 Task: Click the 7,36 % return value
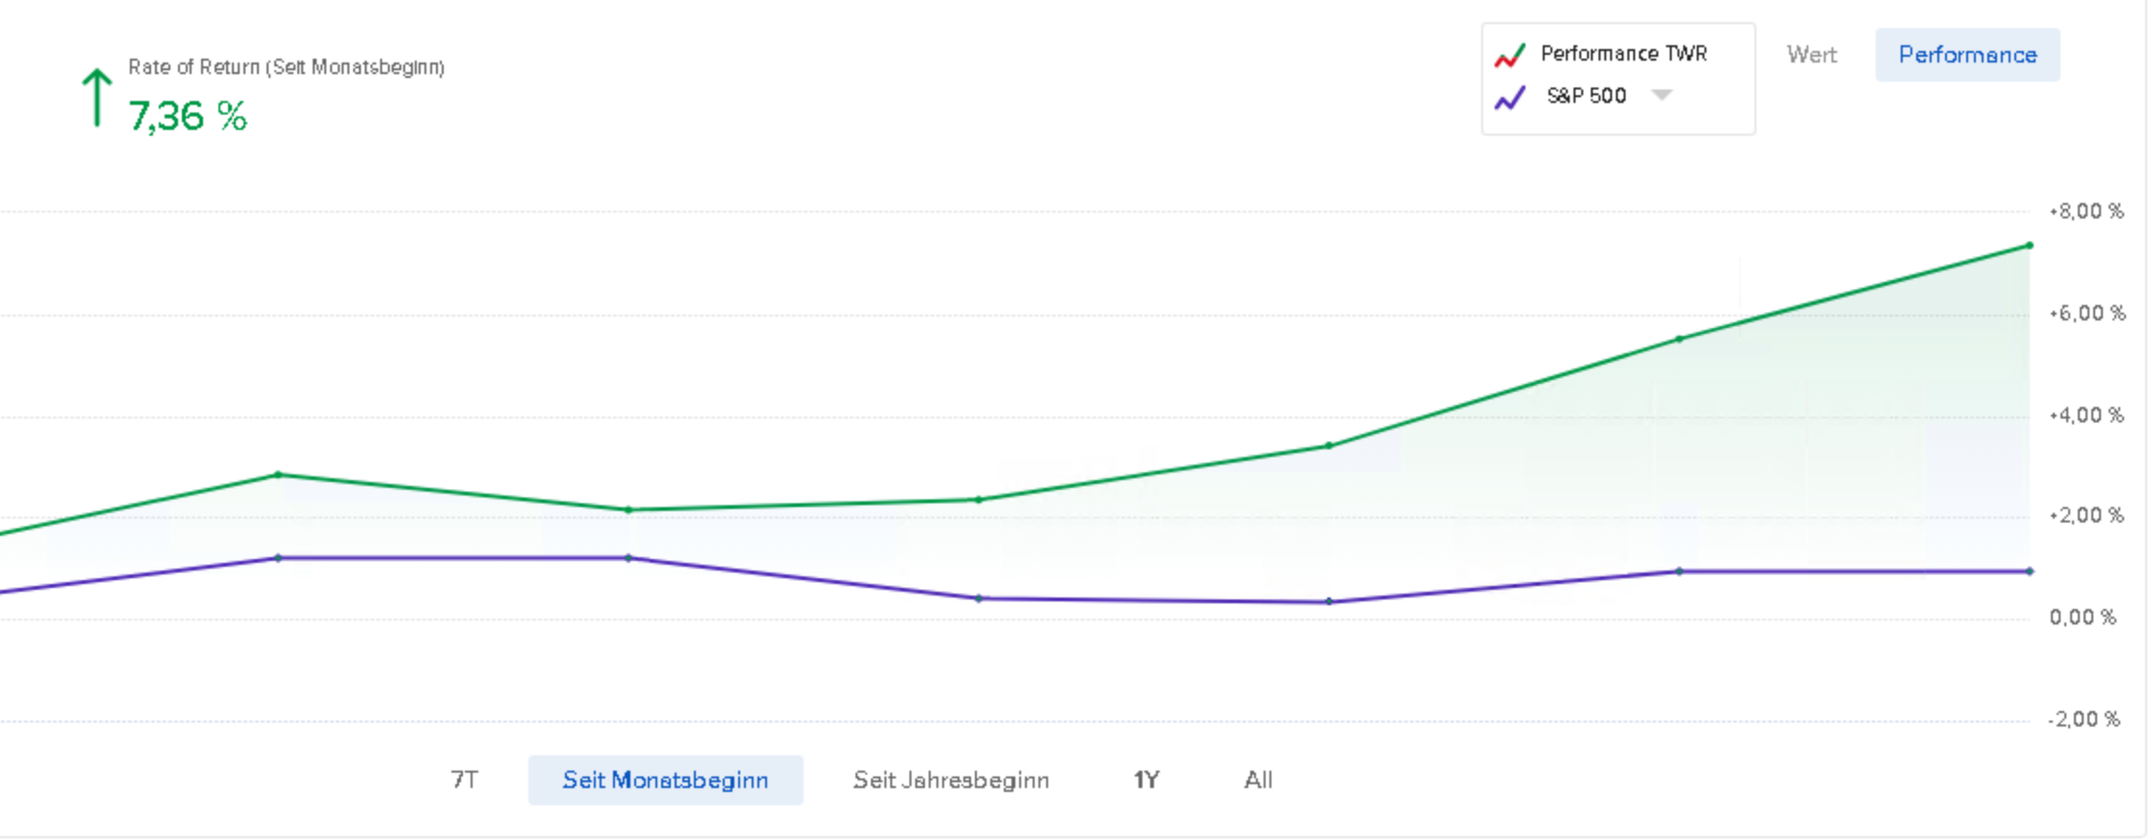(x=188, y=116)
